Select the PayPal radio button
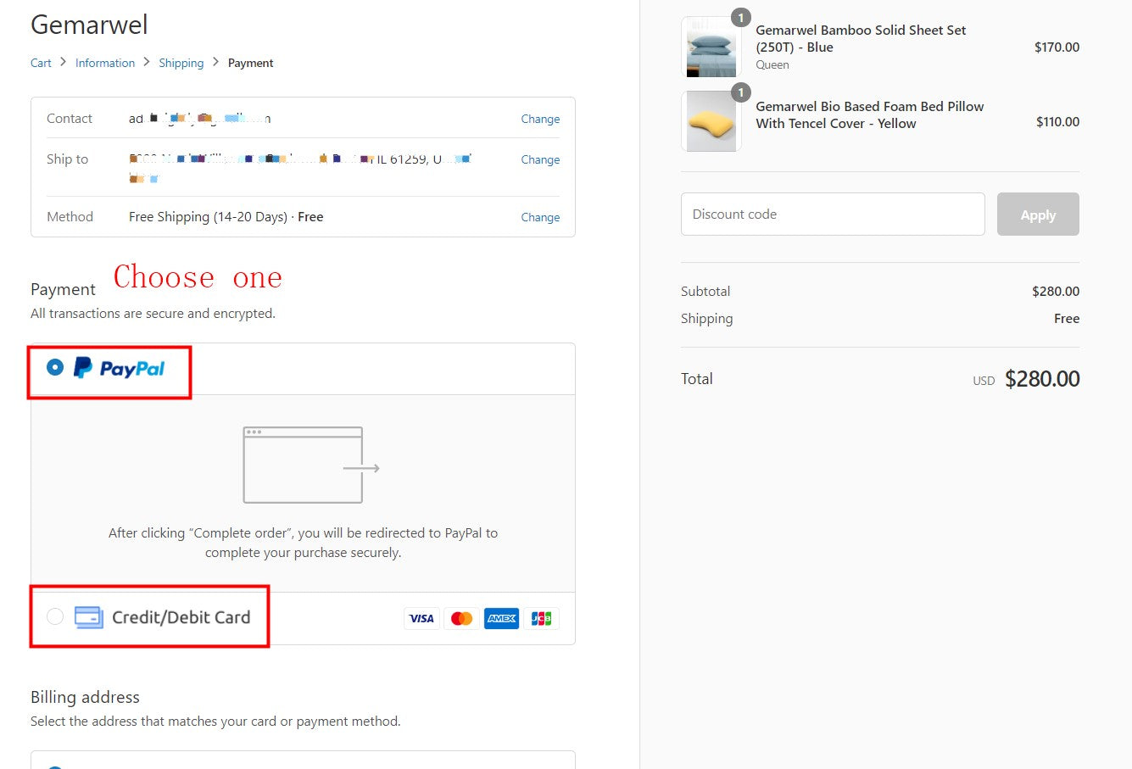Viewport: 1132px width, 769px height. (x=55, y=367)
